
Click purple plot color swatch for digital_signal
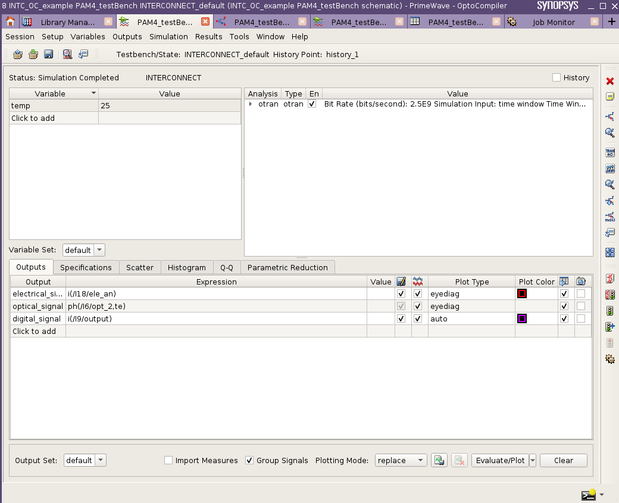(x=522, y=318)
